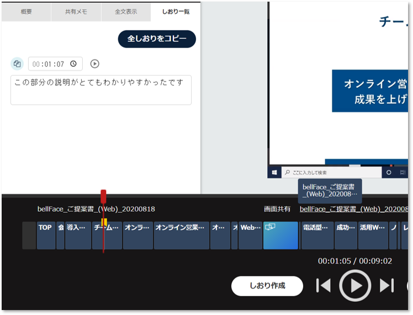Skip to the next segment

pyautogui.click(x=386, y=286)
